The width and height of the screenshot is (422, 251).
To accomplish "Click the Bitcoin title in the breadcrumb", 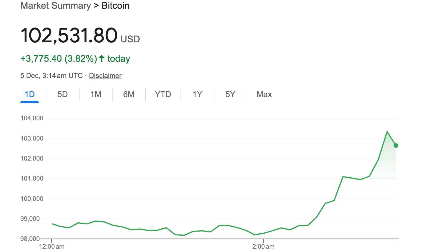I will click(115, 6).
